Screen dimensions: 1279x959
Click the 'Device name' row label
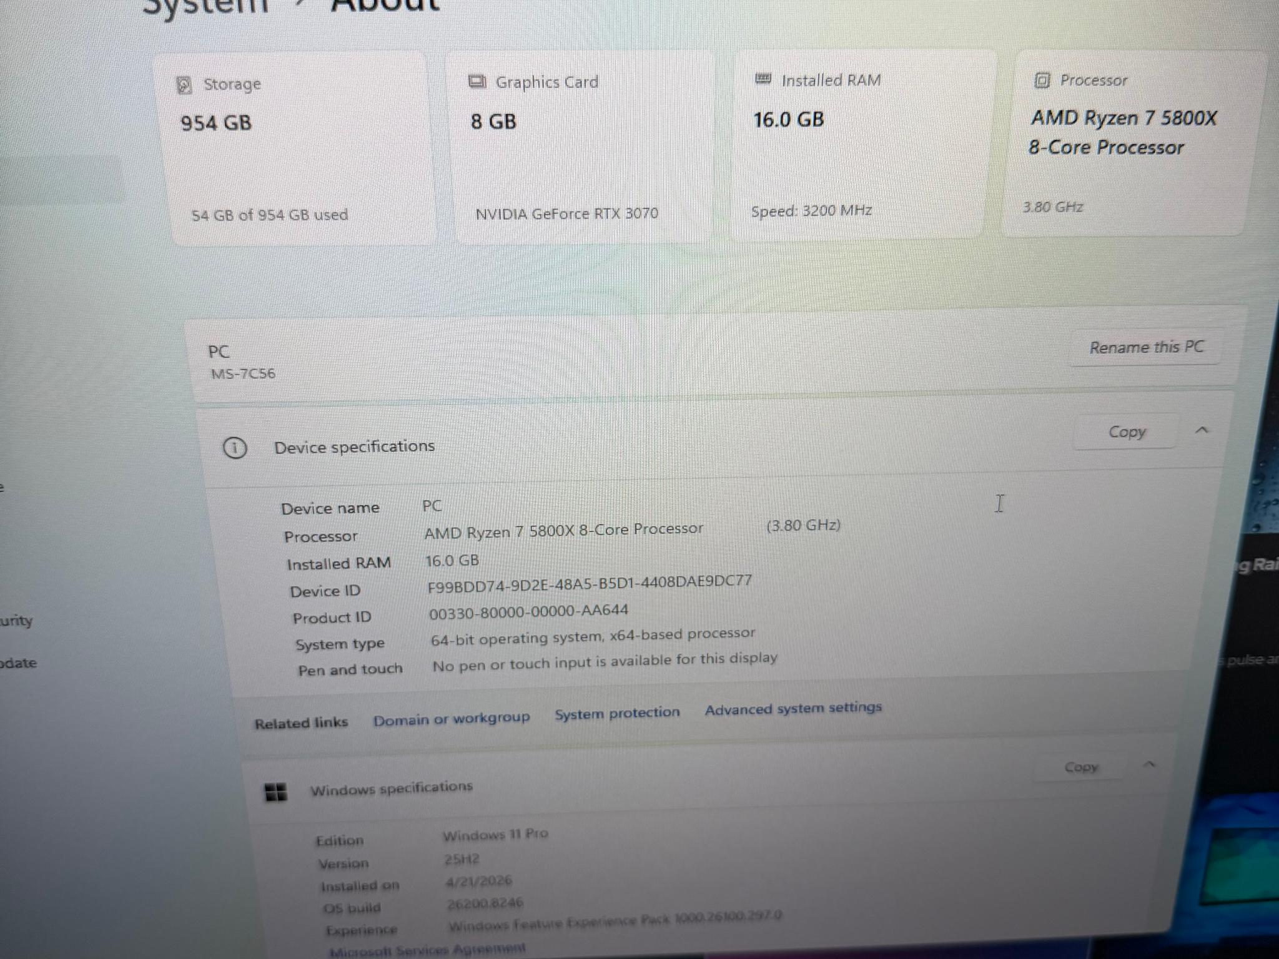(x=330, y=508)
